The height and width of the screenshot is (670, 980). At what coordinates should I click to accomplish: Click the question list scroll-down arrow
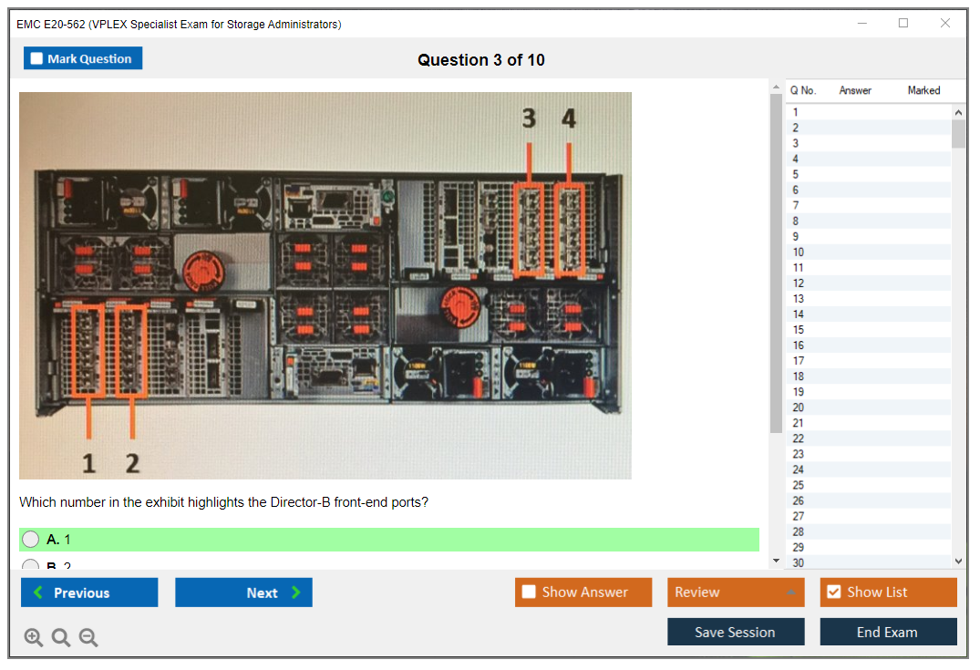958,562
